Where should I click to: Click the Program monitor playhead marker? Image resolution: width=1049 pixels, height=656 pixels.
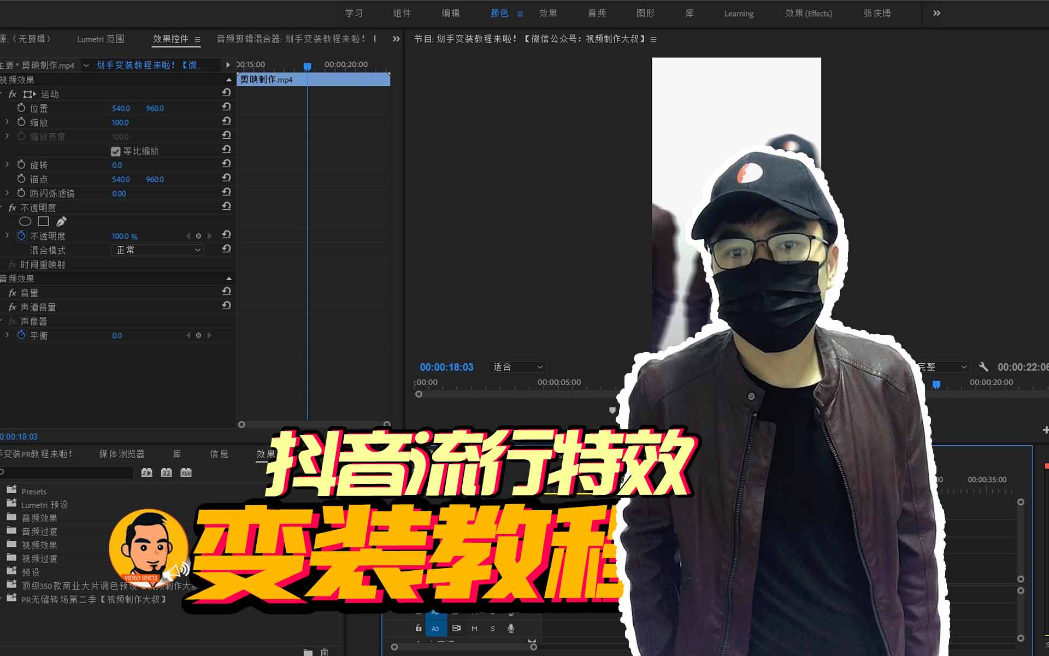click(x=936, y=385)
